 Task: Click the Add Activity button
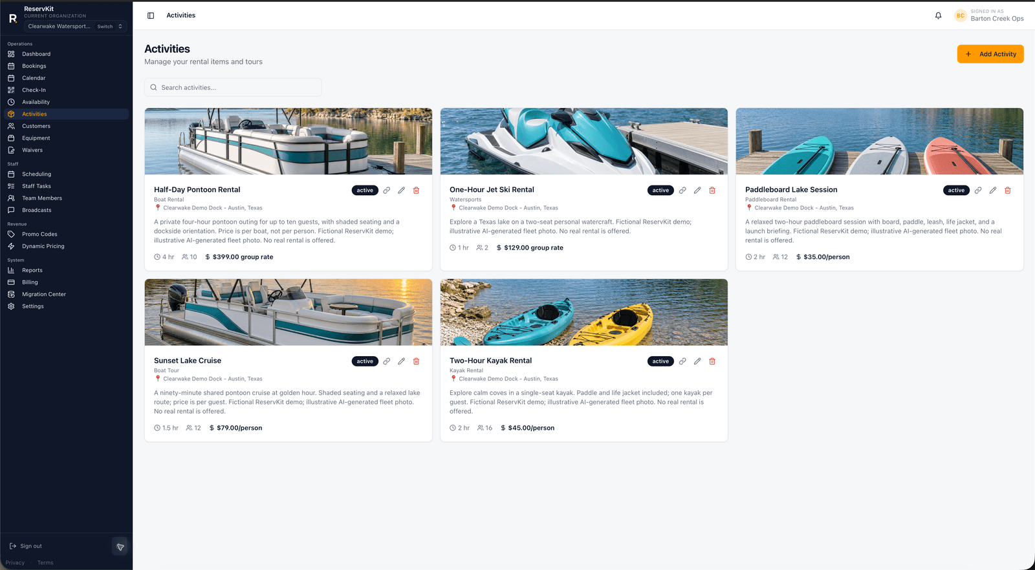[990, 54]
